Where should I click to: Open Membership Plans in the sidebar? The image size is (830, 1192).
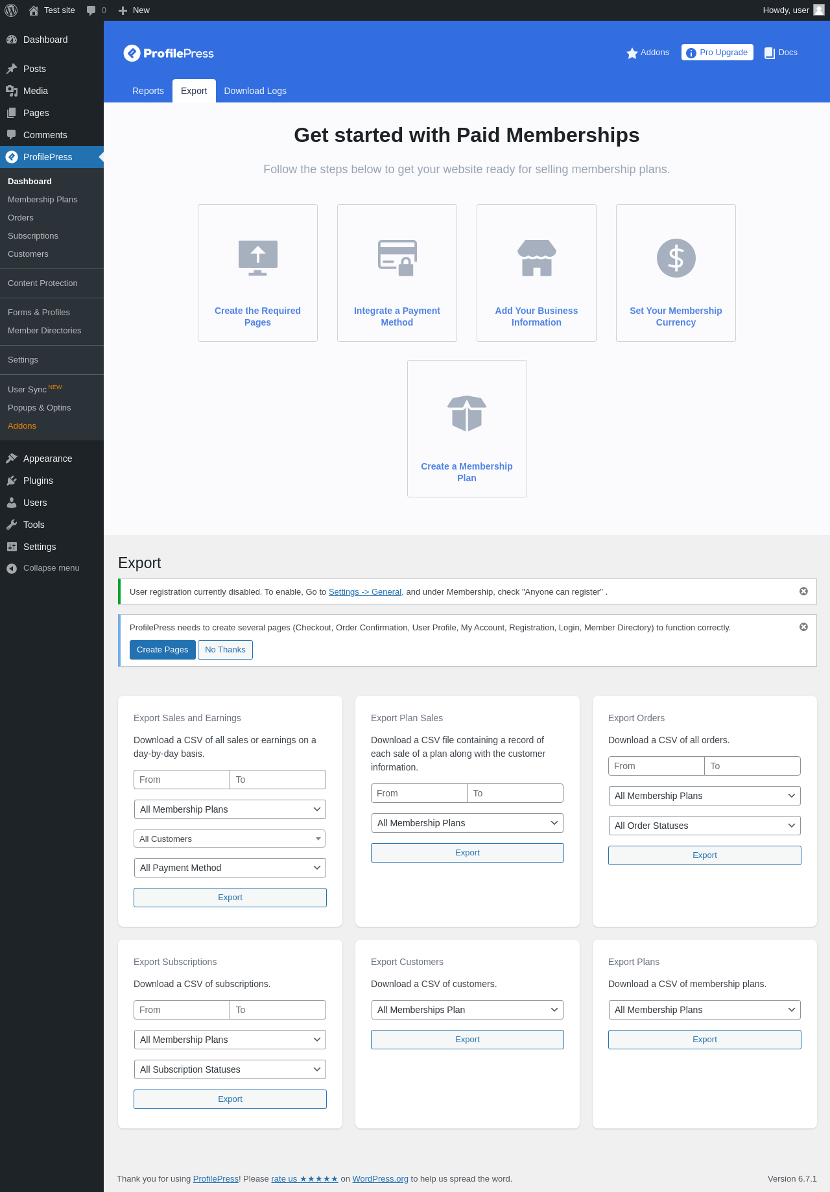(x=43, y=200)
